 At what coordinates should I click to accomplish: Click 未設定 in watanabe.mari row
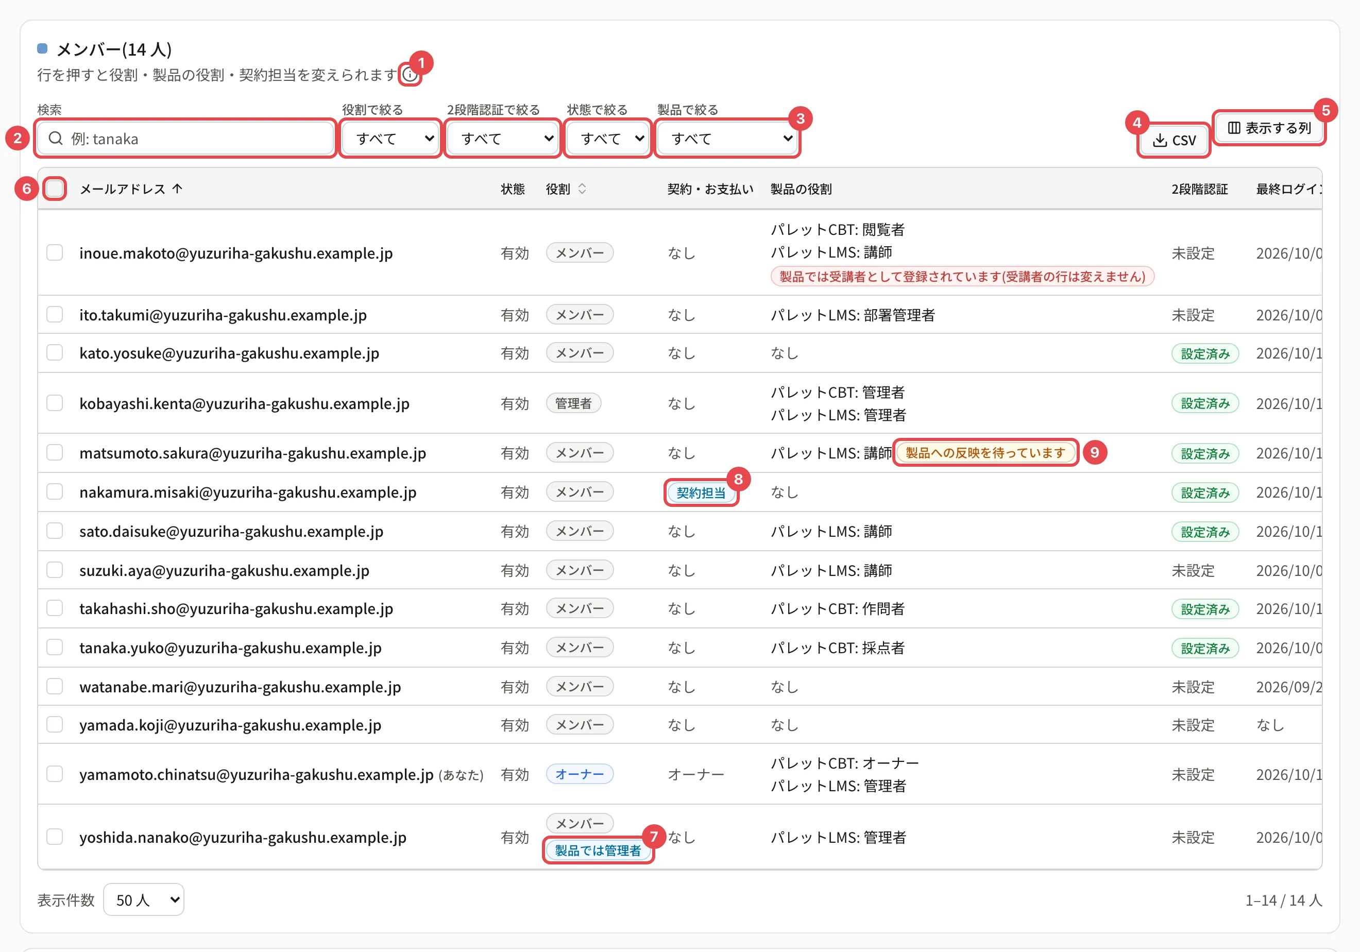(x=1193, y=687)
